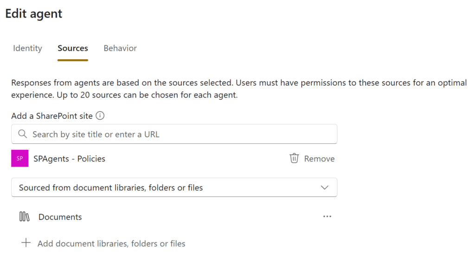Switch to the Behavior tab
Image resolution: width=475 pixels, height=259 pixels.
120,48
